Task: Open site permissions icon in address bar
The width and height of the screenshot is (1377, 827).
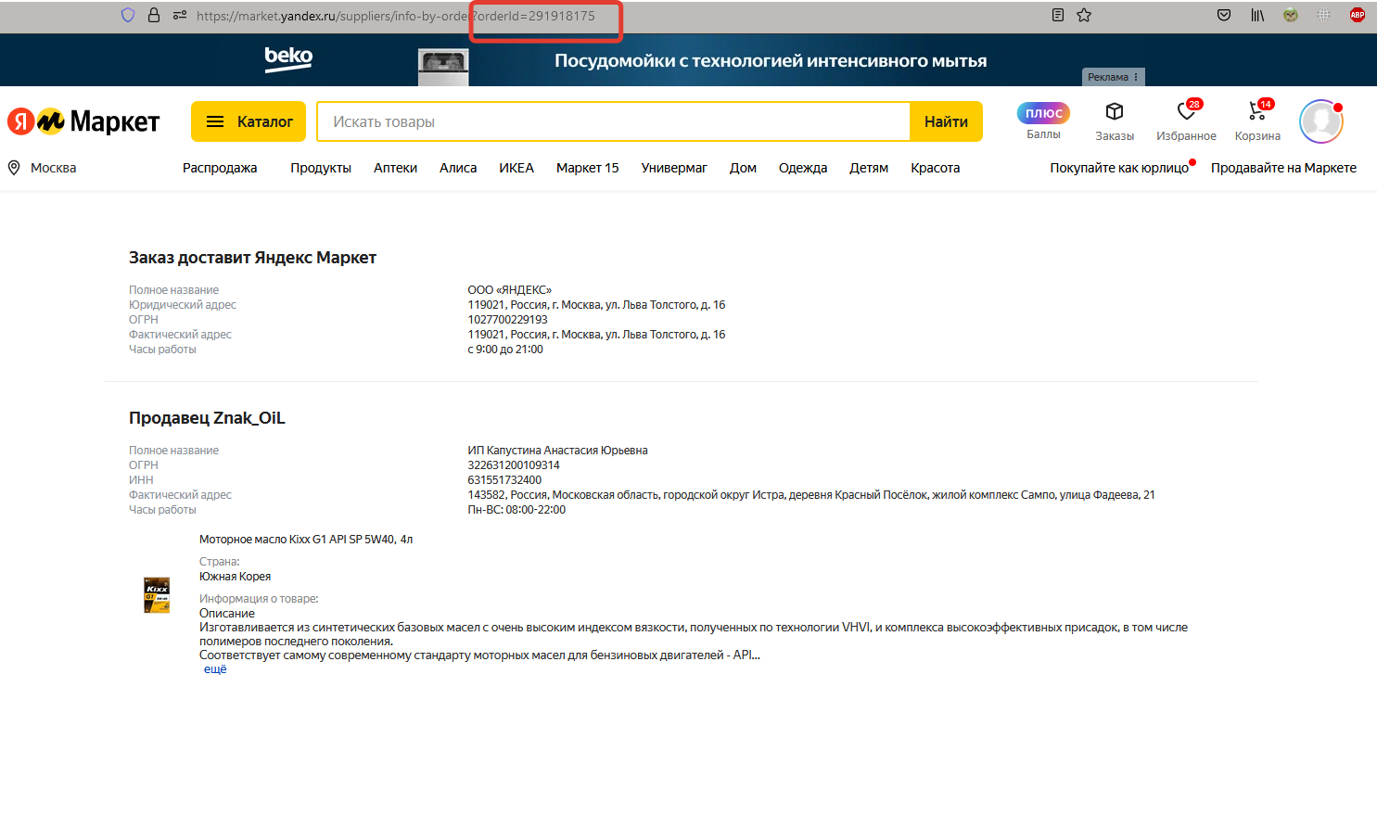Action: pos(180,15)
